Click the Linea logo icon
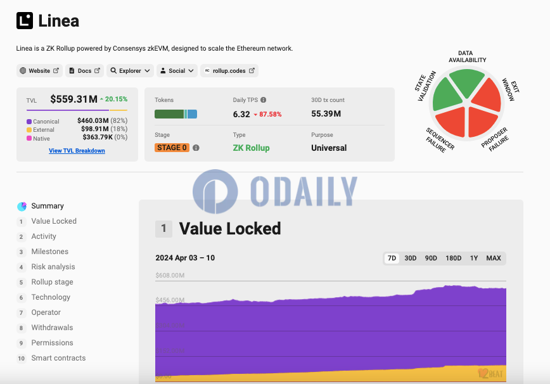The image size is (550, 384). pos(25,21)
